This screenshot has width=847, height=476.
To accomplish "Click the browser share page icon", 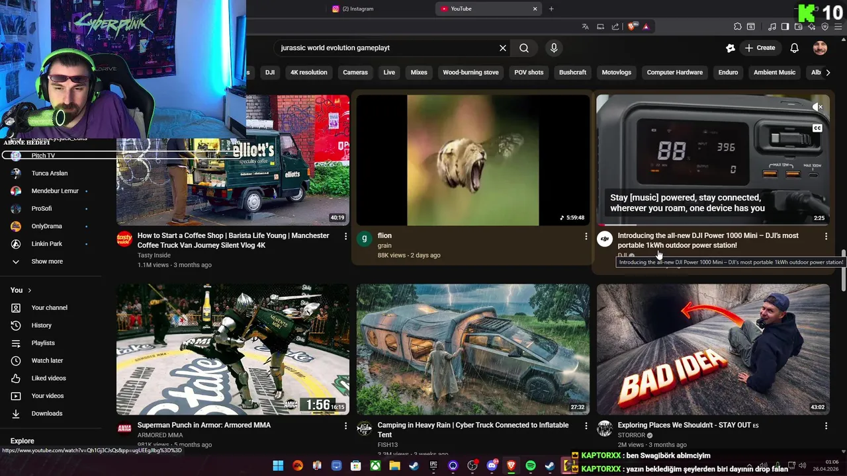I will (x=615, y=26).
